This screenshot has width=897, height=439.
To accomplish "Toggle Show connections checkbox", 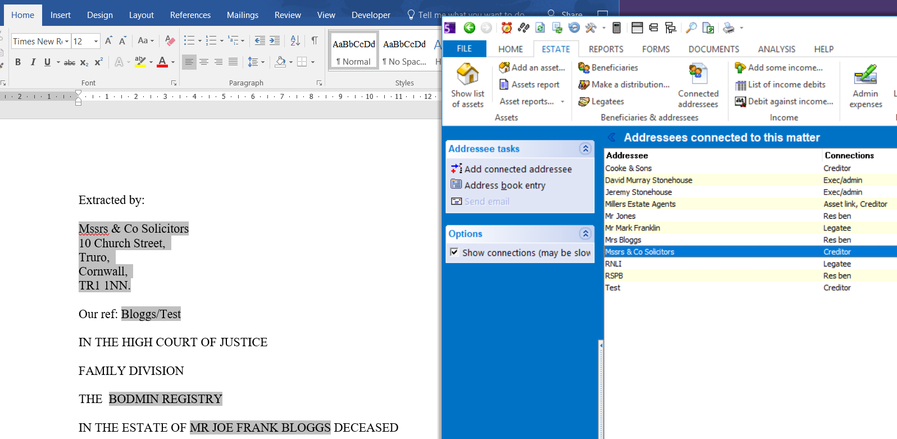I will (454, 252).
